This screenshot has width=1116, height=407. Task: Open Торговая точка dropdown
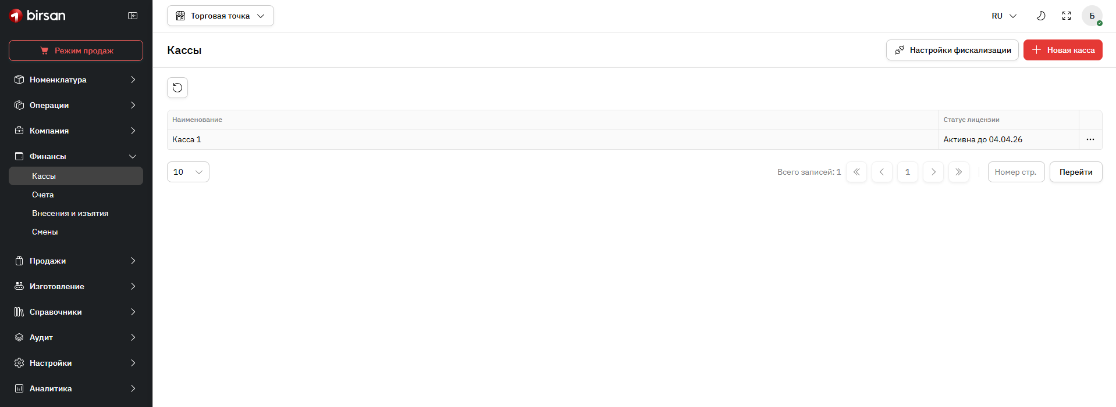point(221,16)
